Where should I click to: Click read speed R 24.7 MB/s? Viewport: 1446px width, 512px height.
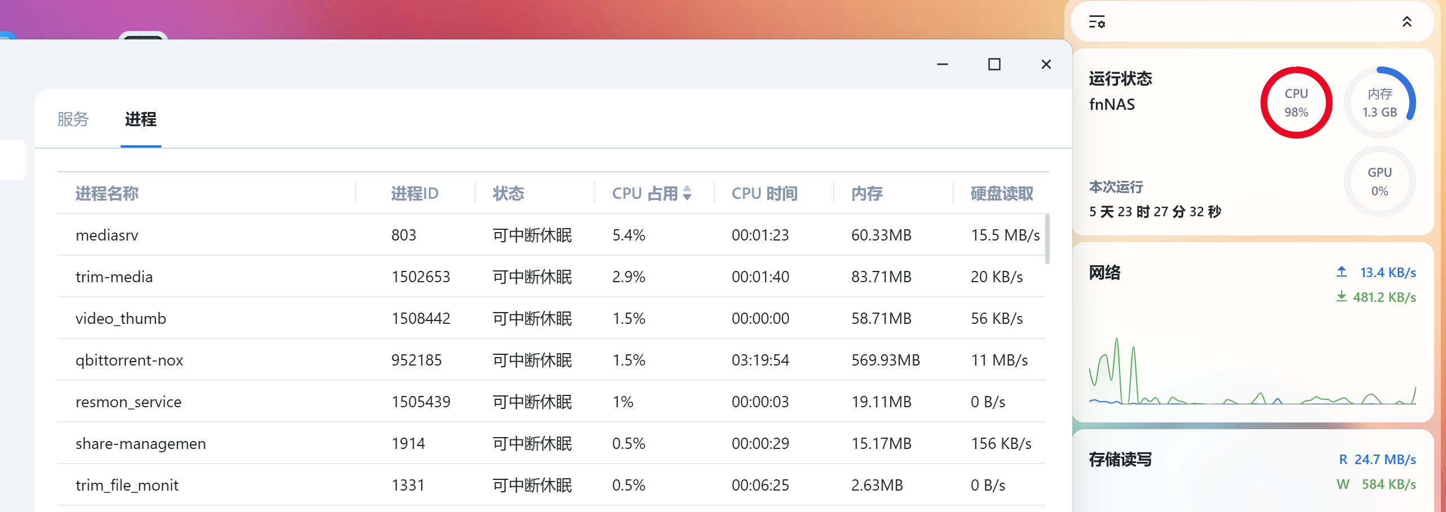tap(1377, 460)
